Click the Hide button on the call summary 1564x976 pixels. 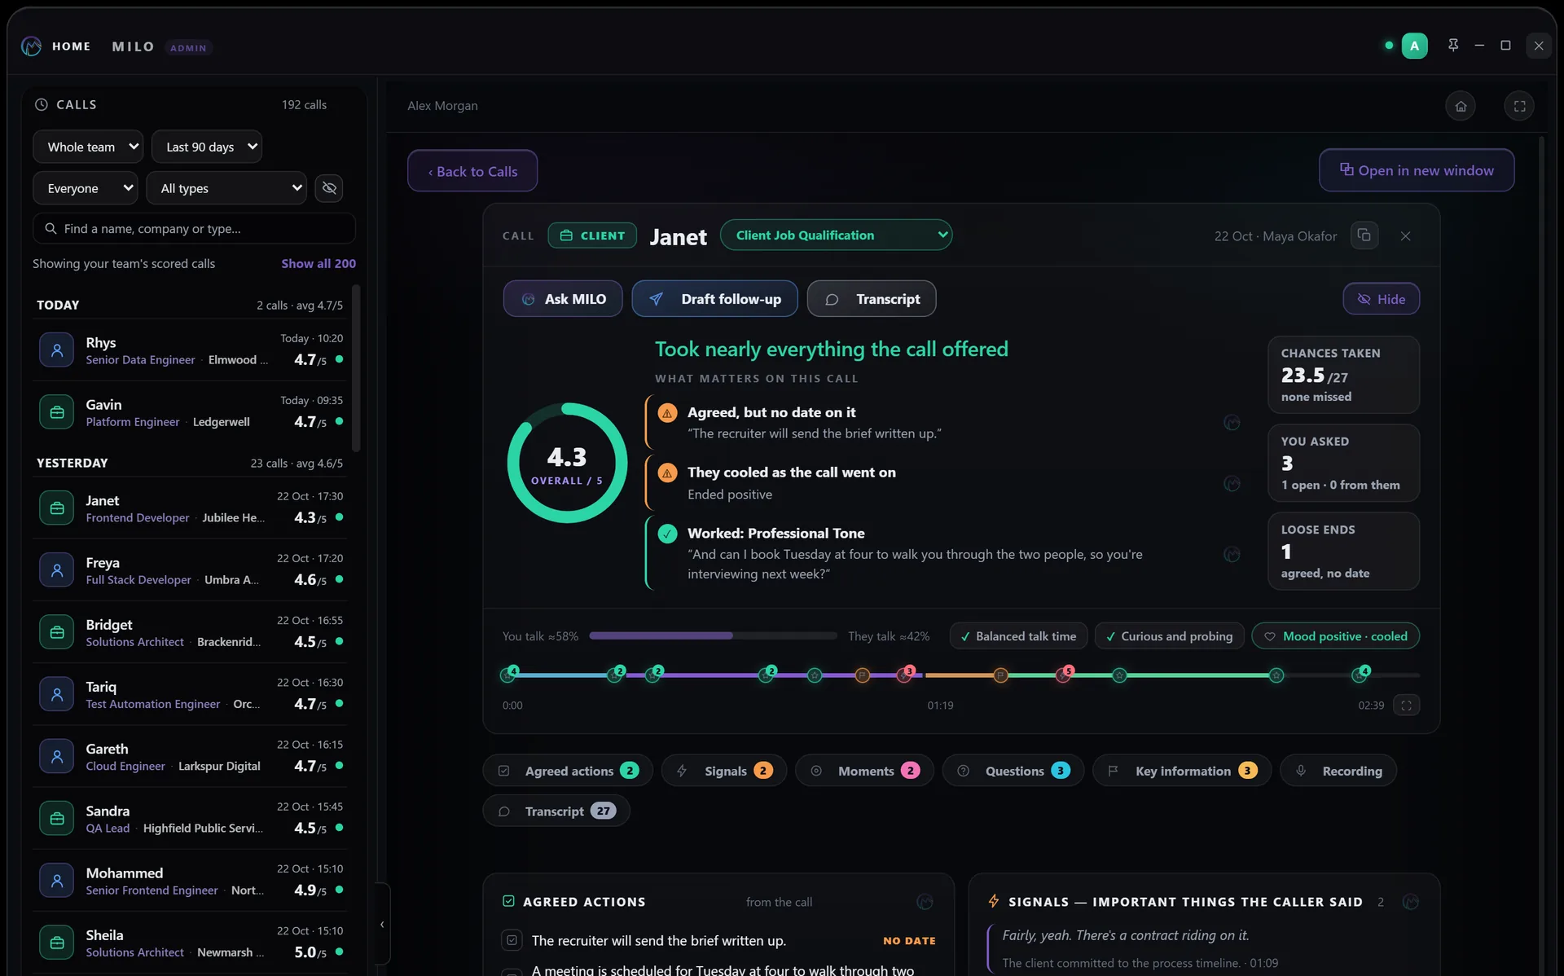(x=1381, y=299)
